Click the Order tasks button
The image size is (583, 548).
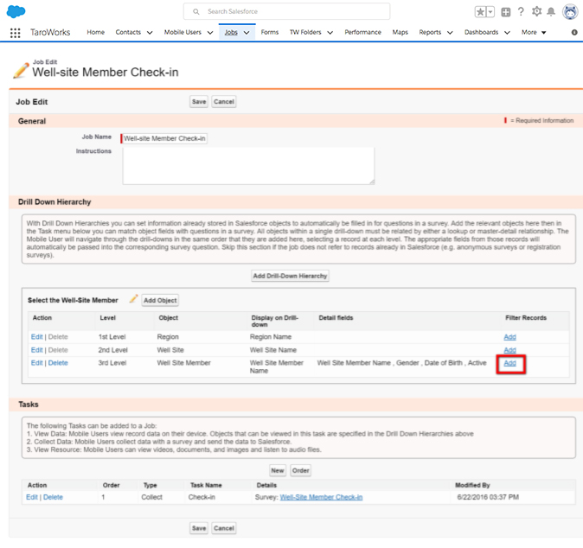(300, 471)
